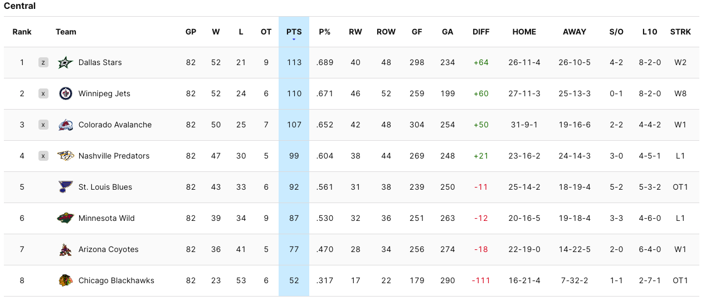This screenshot has height=301, width=706.
Task: Click the Dallas Stars team logo
Action: pyautogui.click(x=66, y=62)
